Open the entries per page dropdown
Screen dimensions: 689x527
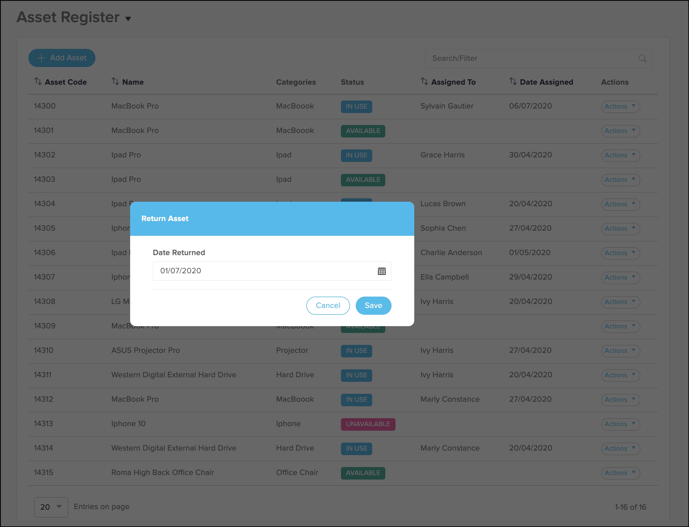[51, 507]
